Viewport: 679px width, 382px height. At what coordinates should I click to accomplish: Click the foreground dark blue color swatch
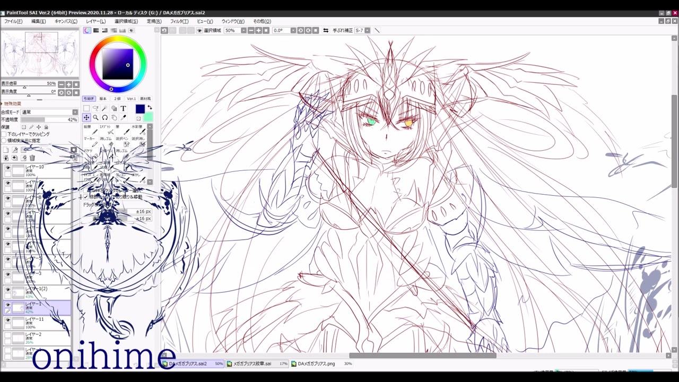tap(140, 109)
